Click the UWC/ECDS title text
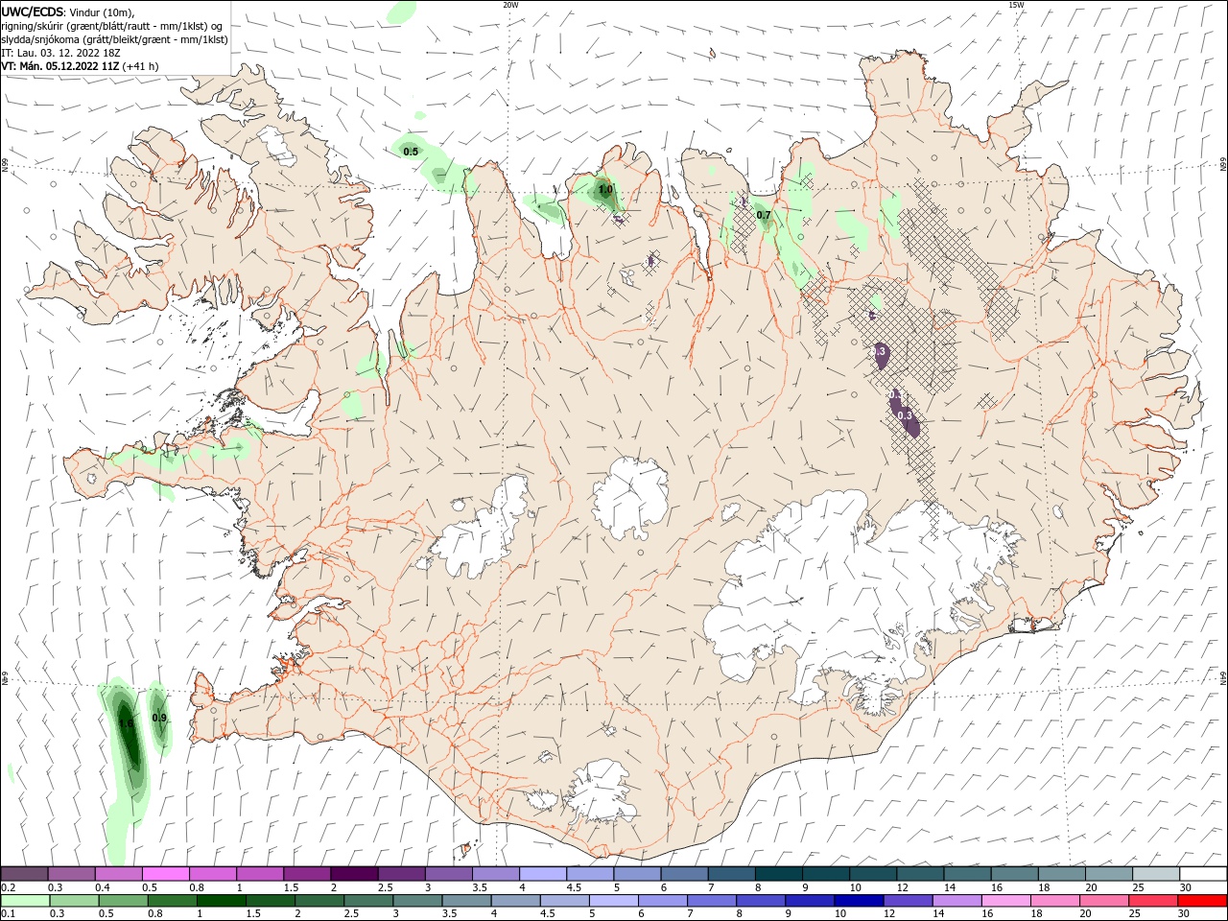The height and width of the screenshot is (921, 1228). (x=33, y=12)
